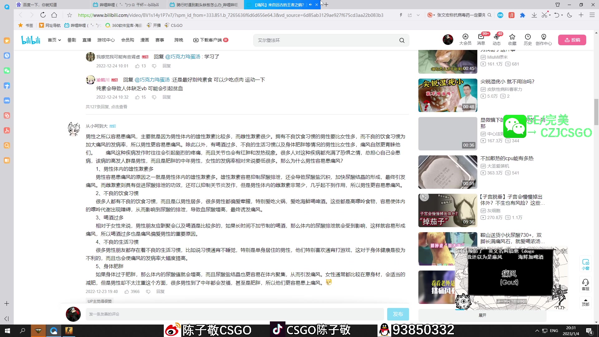Open the 小窗 mini window button

coord(586,264)
